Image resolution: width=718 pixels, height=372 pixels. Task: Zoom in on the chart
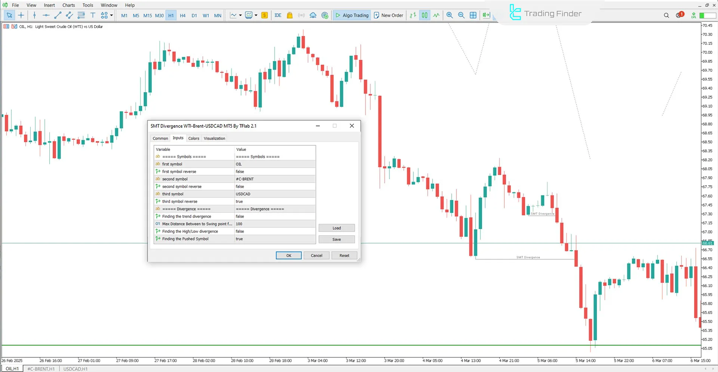tap(449, 15)
